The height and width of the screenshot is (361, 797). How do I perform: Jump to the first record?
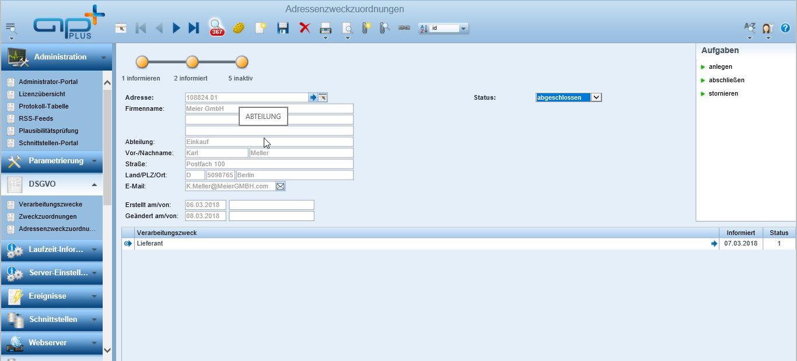(141, 28)
